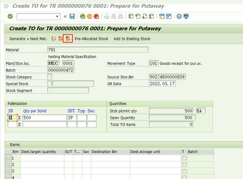Click the Dest.storage unit cell of row 3

tap(155, 171)
